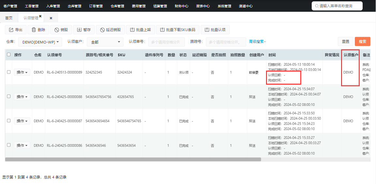
Task: Open the 费用管理 menu
Action: 139,6
